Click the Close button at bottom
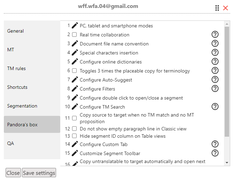Viewport: 233px width, 179px height. point(13,173)
